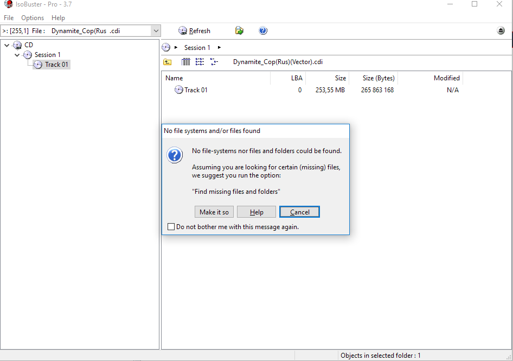Select Track 01 in the left tree
The width and height of the screenshot is (513, 361).
click(56, 65)
